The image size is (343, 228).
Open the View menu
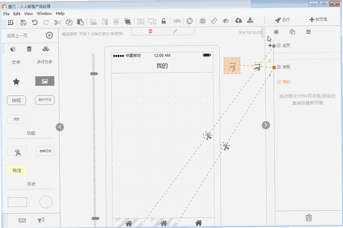pyautogui.click(x=28, y=14)
